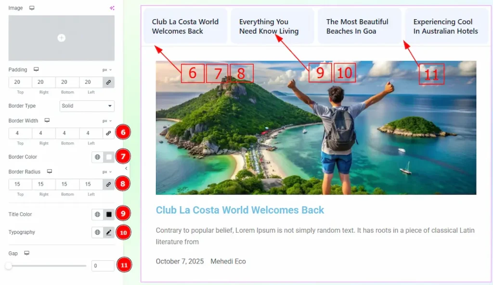Screen dimensions: 493x285
Task: Open the px unit selector for Padding
Action: pos(107,70)
